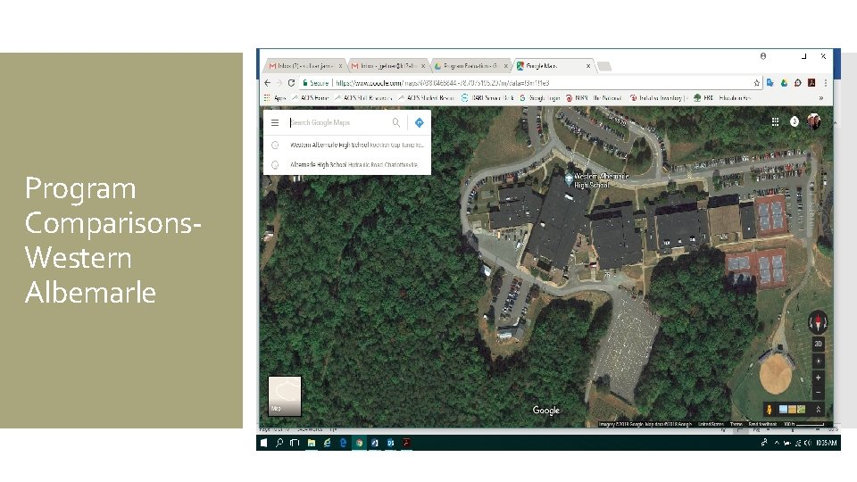Open Directions with the blue diamond icon
This screenshot has height=482, width=857.
420,122
